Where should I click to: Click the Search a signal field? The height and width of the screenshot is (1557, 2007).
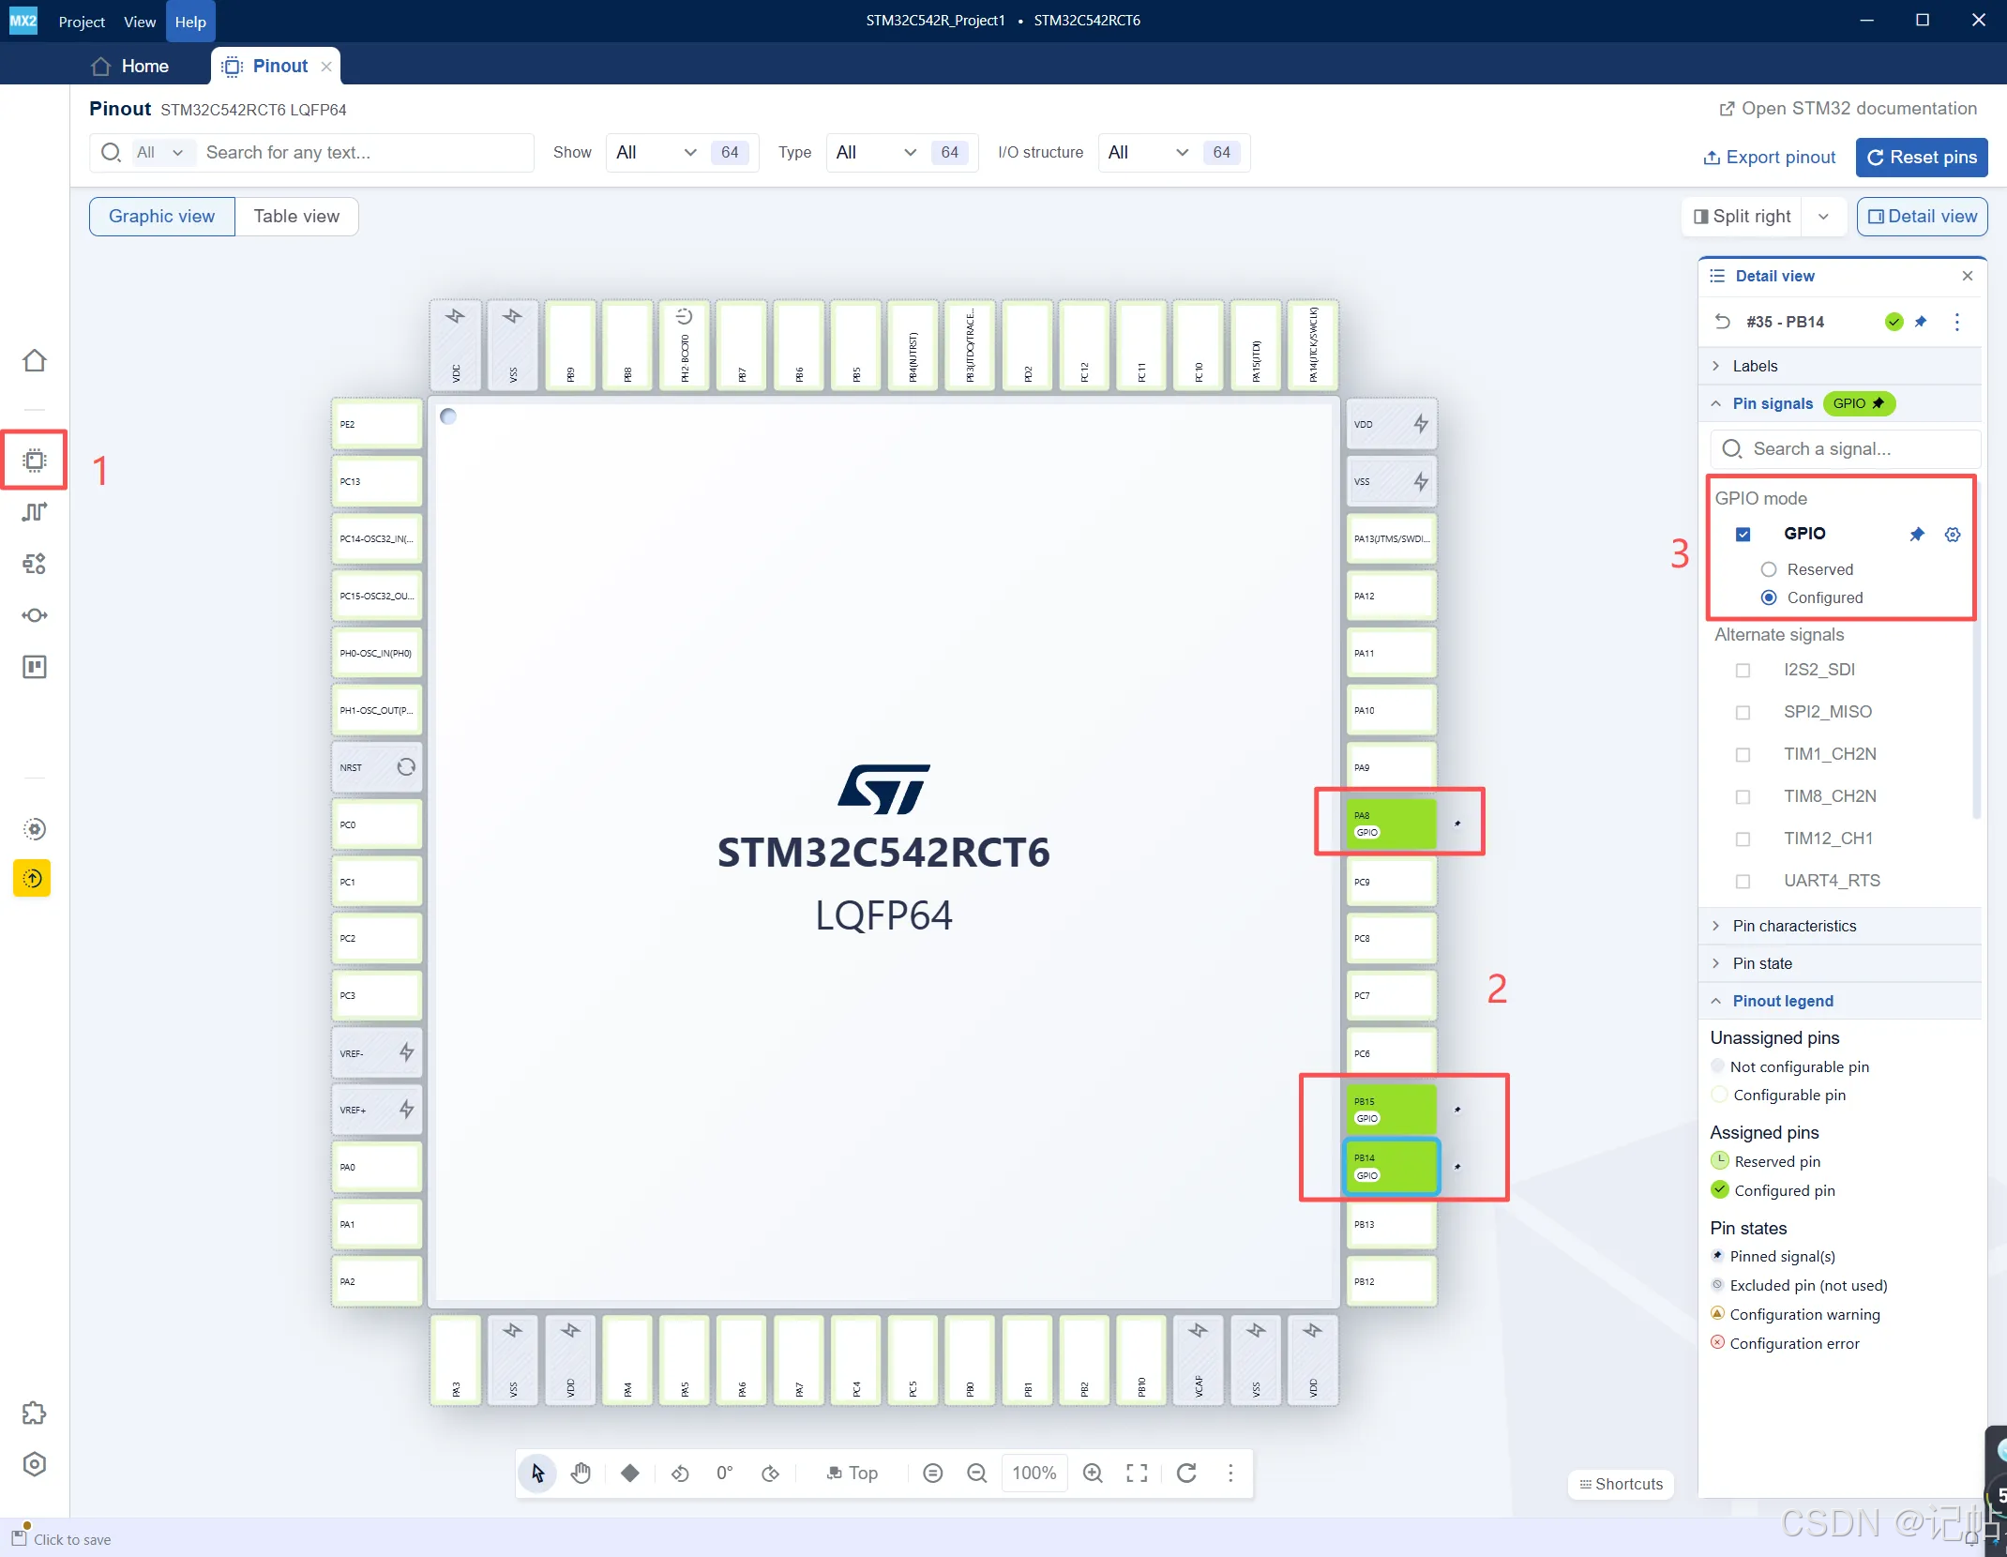1845,449
